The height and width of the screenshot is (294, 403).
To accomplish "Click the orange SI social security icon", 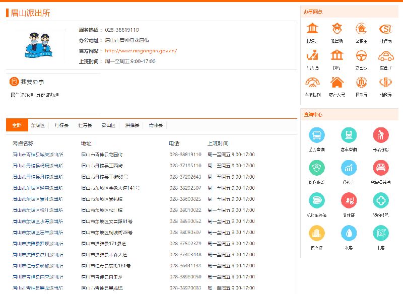I will point(385,28).
